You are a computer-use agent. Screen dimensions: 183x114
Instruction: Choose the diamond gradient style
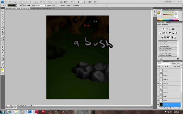[x=29, y=5]
